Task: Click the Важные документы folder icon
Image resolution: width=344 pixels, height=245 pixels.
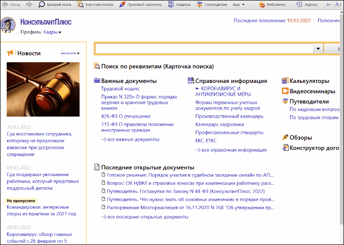Action: tap(97, 80)
